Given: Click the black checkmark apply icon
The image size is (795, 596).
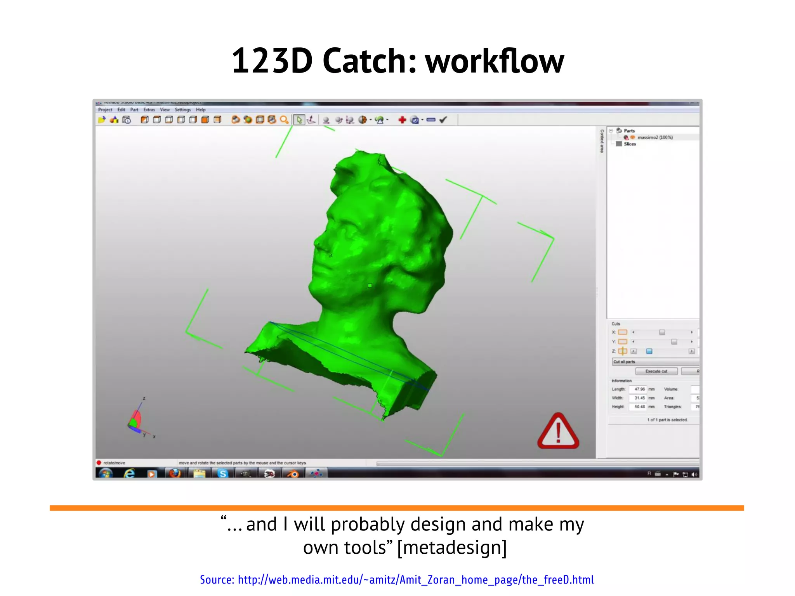Looking at the screenshot, I should pos(443,120).
